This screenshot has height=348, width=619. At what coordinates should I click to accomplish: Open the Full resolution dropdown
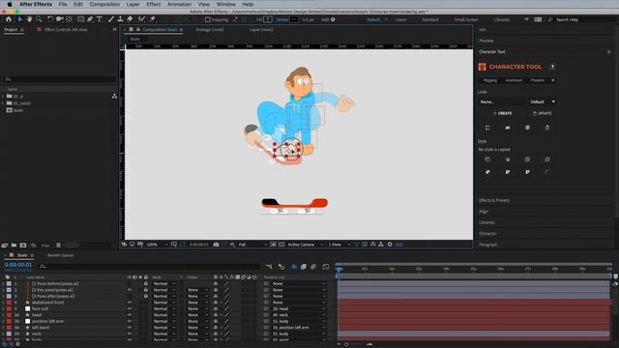pyautogui.click(x=252, y=245)
